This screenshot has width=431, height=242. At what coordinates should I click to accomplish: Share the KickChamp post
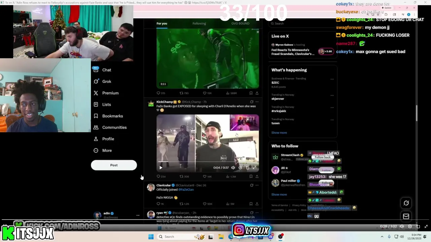pos(257,176)
